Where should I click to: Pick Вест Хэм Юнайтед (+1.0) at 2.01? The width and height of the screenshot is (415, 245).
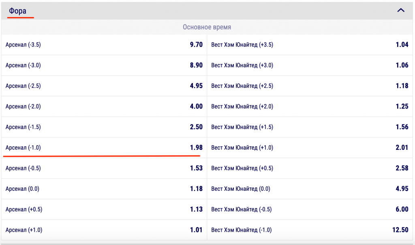(310, 148)
